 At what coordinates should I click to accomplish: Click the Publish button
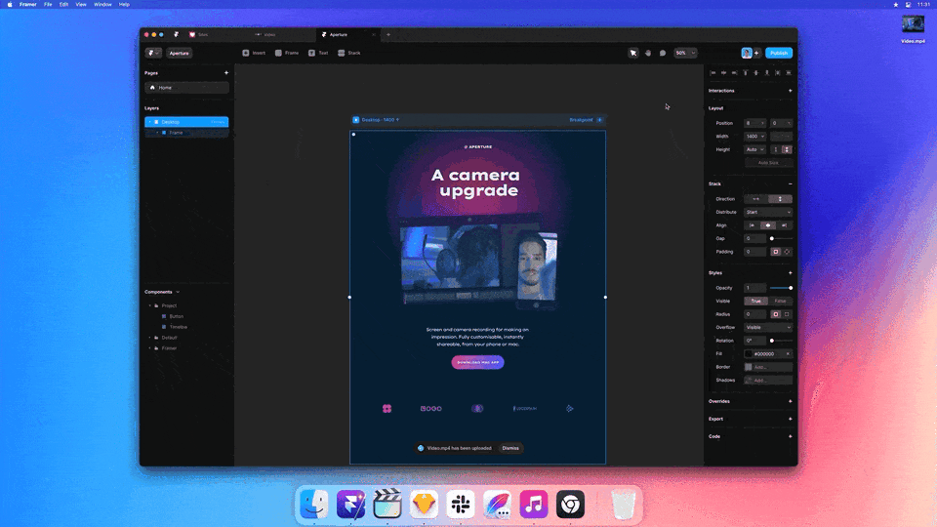(x=779, y=53)
